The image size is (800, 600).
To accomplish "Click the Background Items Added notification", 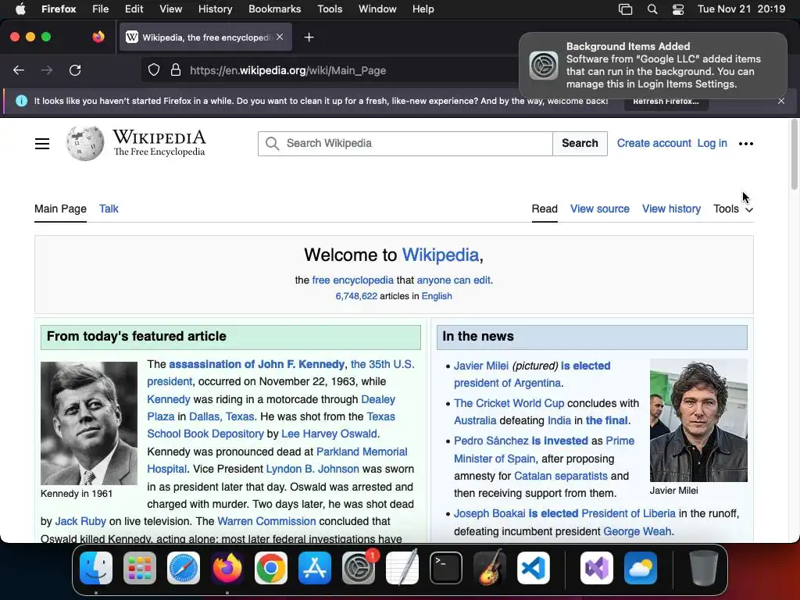I will tap(653, 66).
